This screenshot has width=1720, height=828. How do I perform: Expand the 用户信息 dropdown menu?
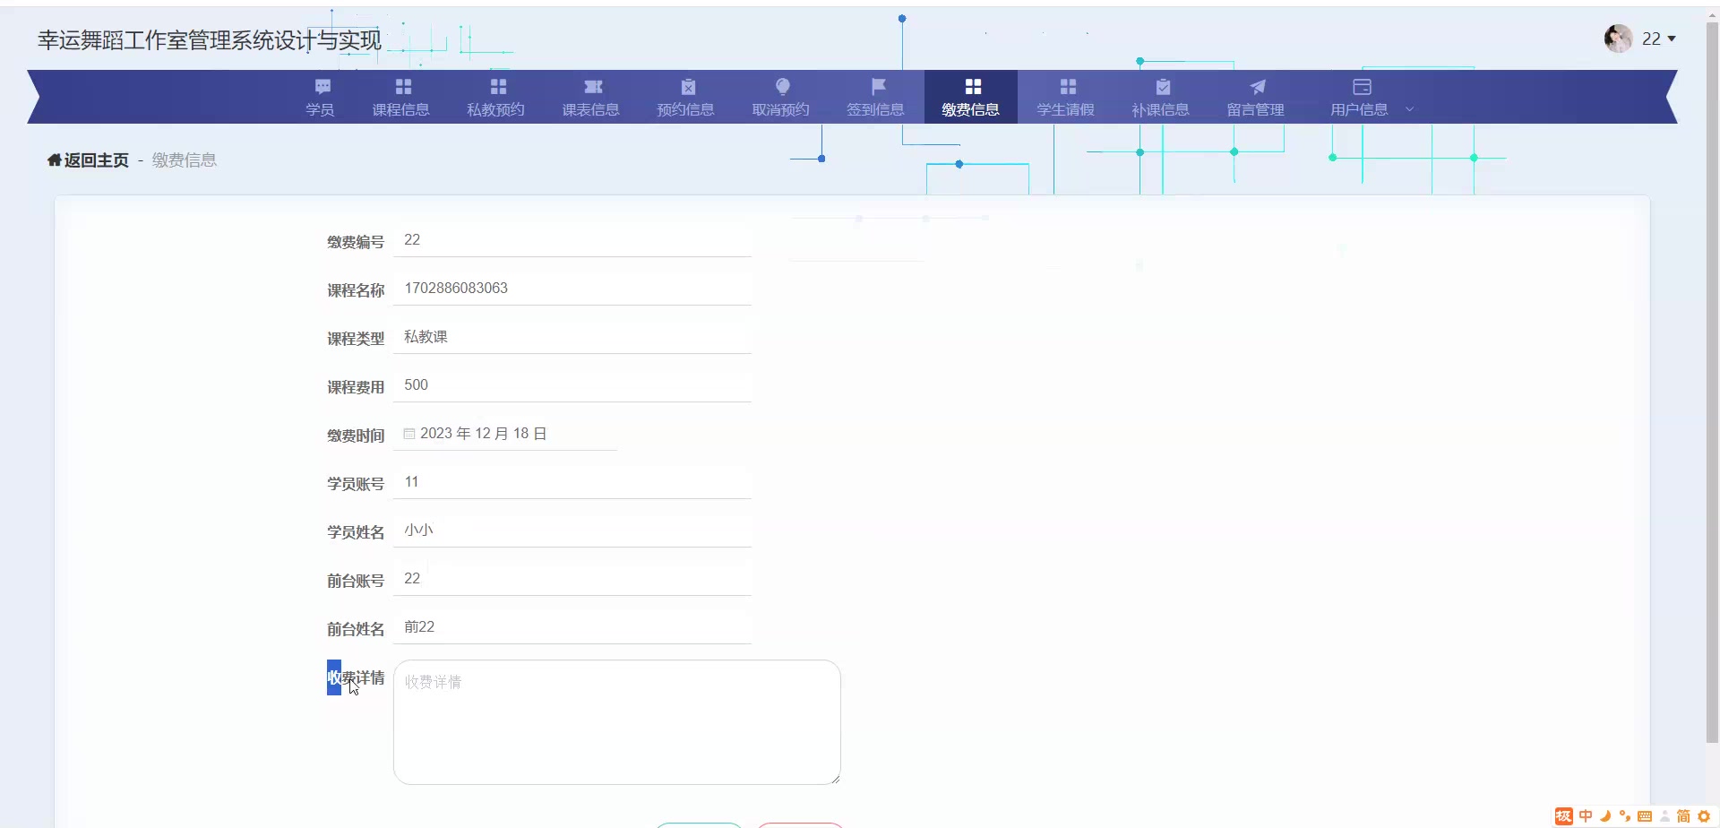[1371, 97]
